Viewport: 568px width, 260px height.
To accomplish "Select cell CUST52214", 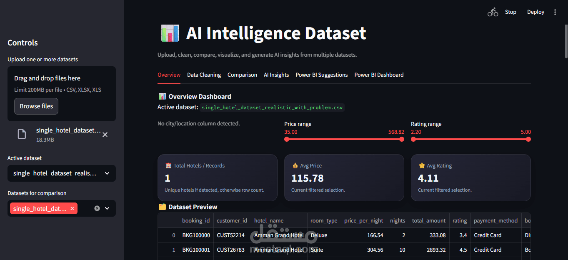I will tap(232, 235).
